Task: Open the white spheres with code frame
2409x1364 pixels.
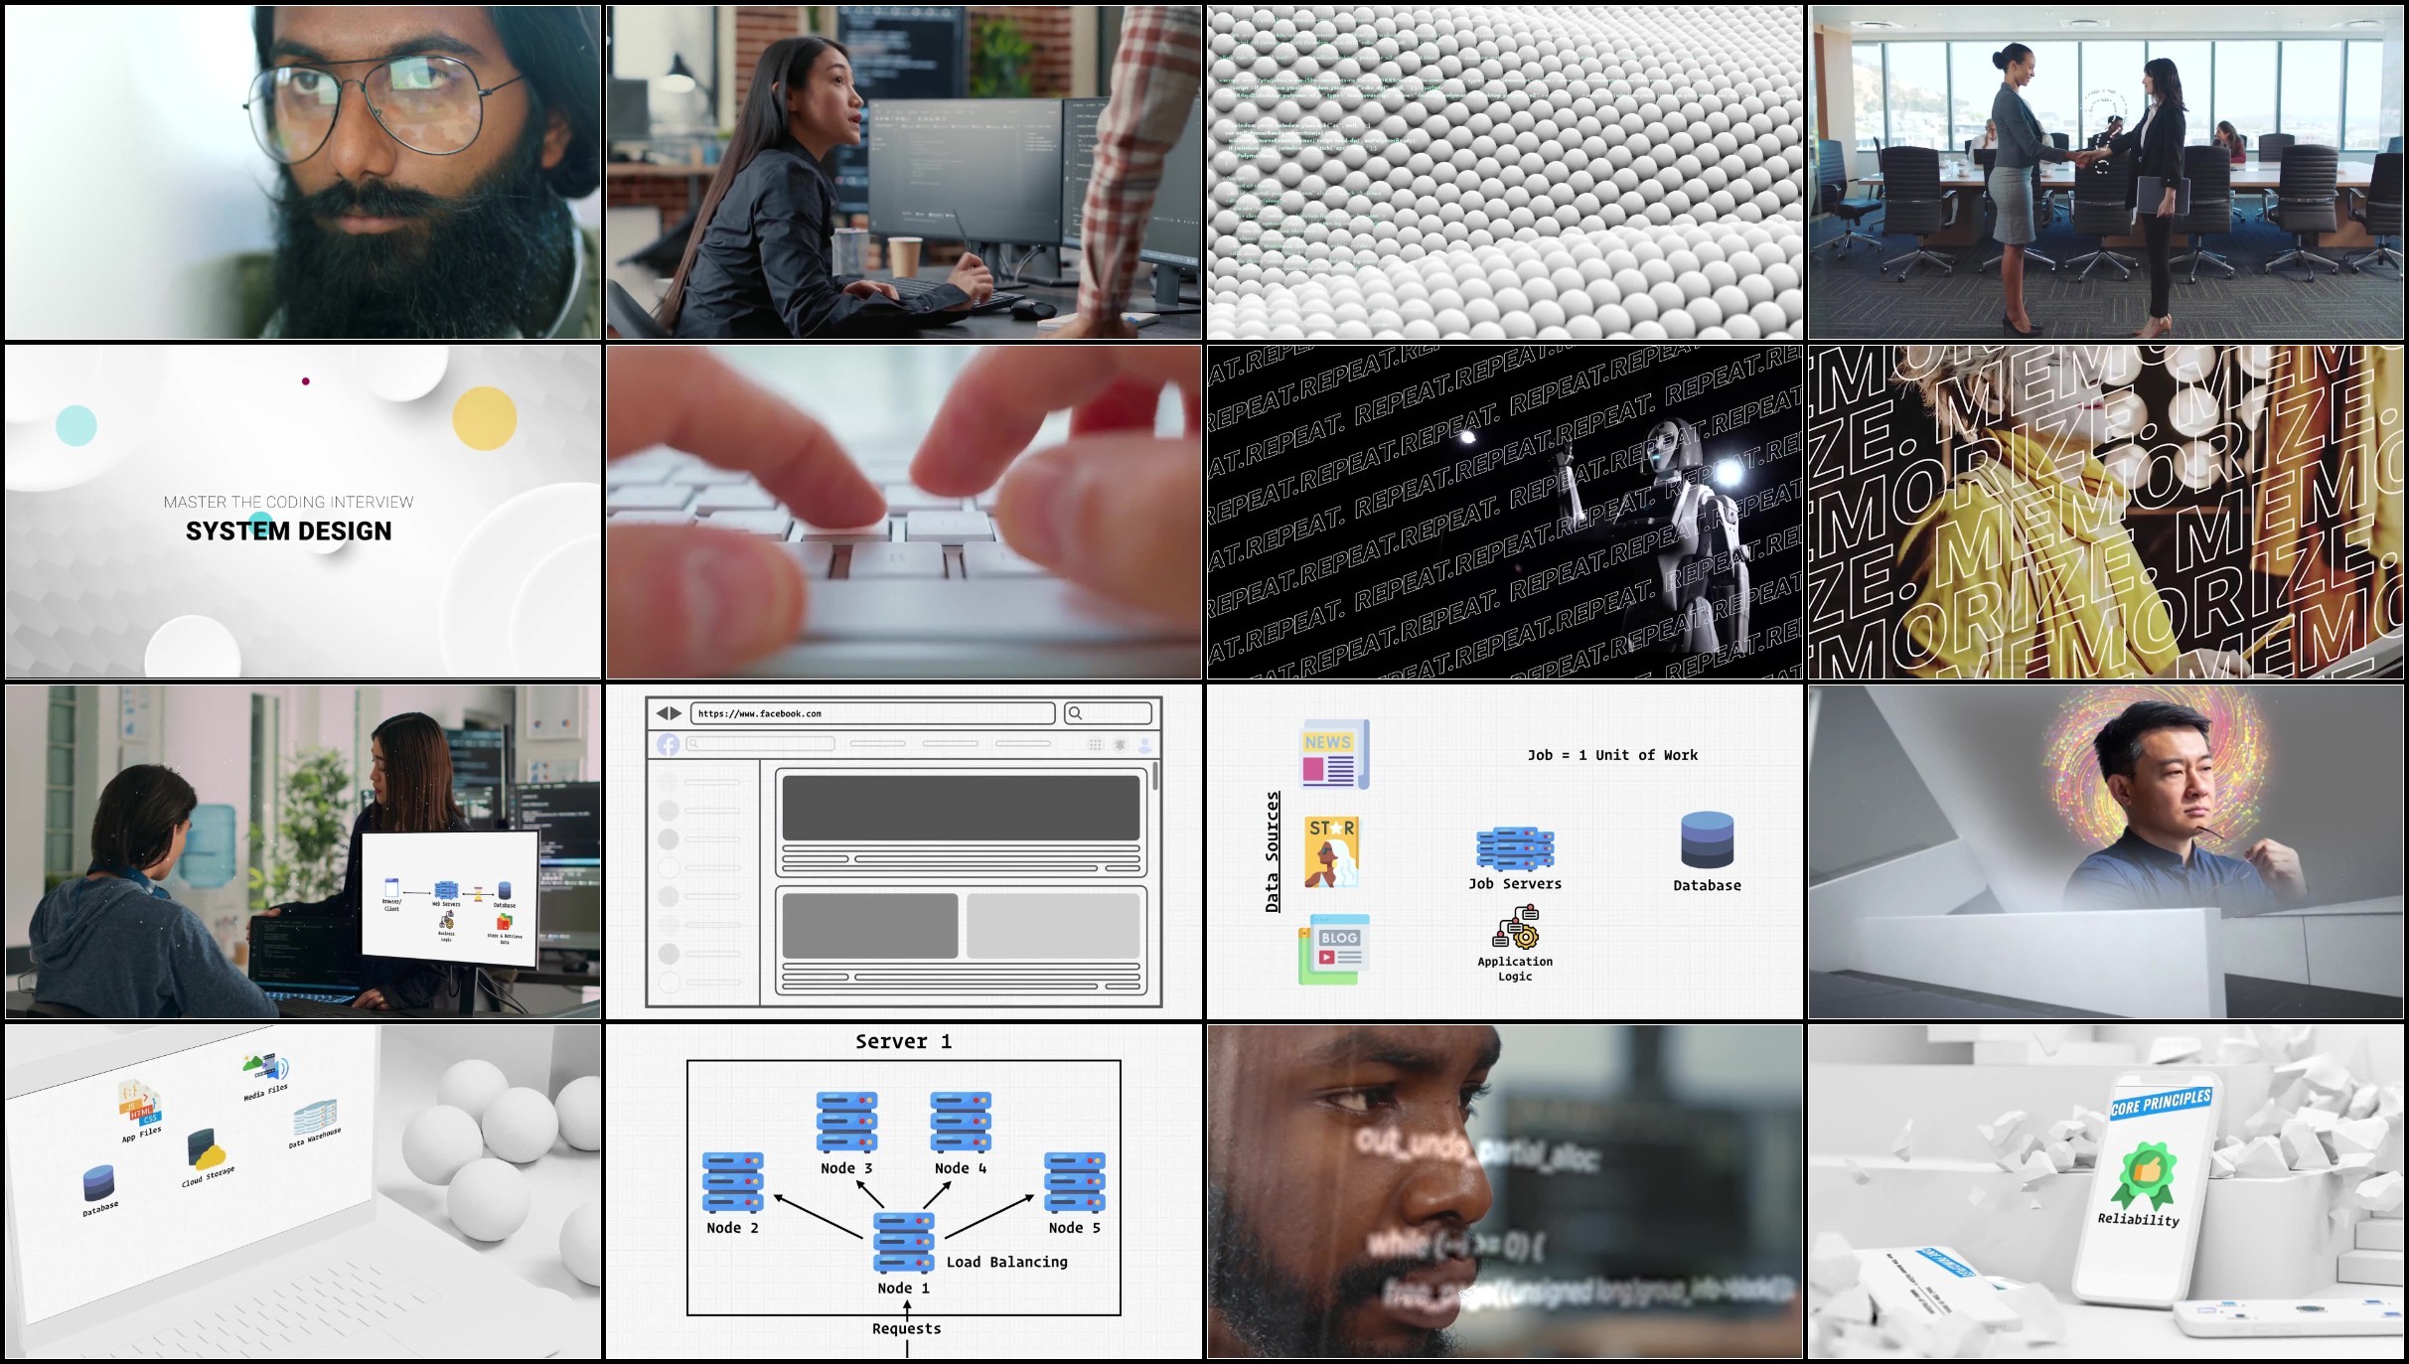Action: tap(1505, 173)
